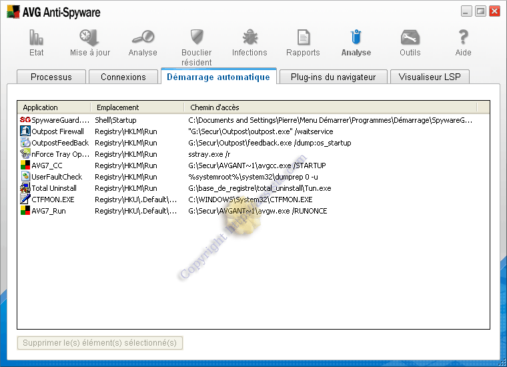Minimize the AVG Anti-Spyware window
Image resolution: width=507 pixels, height=367 pixels.
(466, 11)
